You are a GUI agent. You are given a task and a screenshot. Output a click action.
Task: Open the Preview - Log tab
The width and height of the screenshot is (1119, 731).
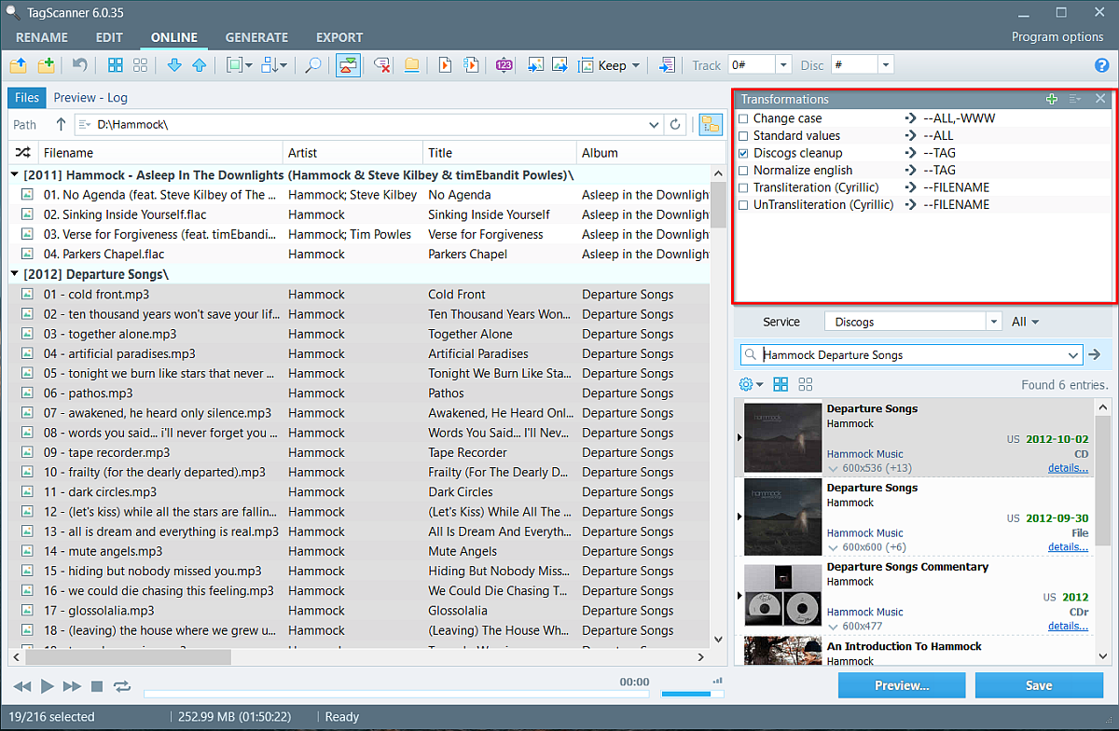[90, 98]
